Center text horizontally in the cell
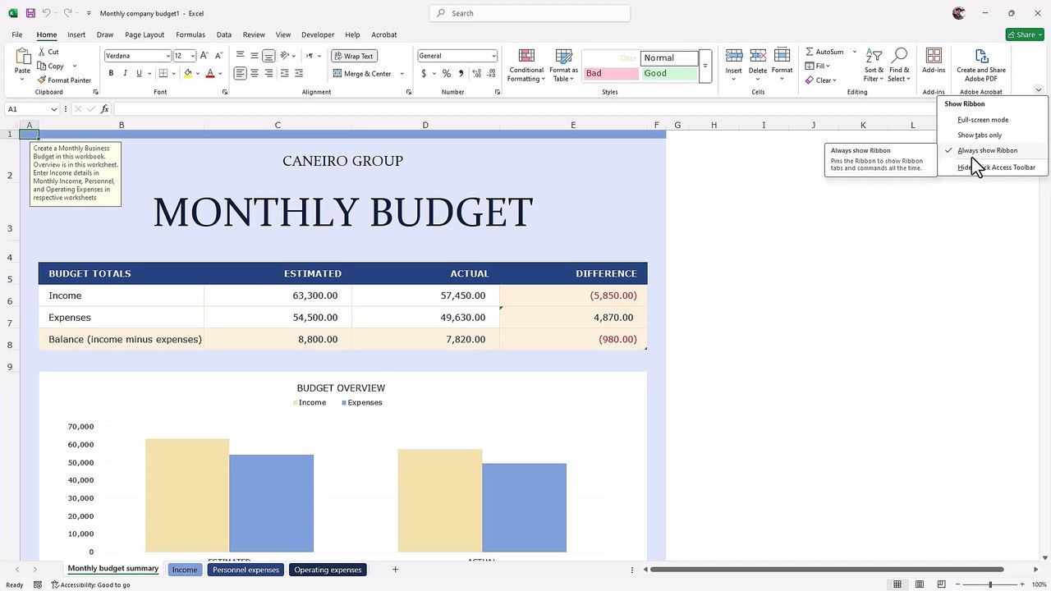Viewport: 1051px width, 591px height. [x=255, y=73]
